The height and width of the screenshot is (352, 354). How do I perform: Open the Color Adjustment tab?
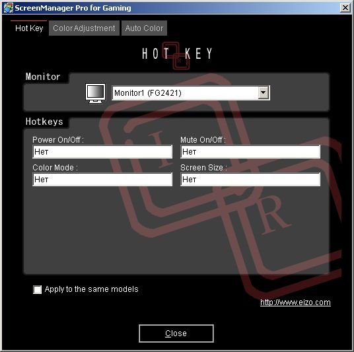[84, 28]
